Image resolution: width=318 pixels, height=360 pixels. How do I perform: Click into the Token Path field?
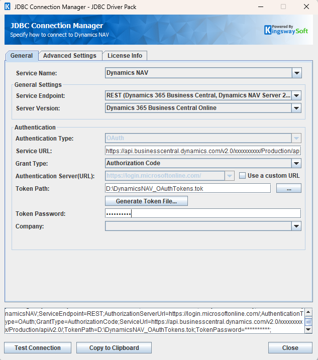188,188
